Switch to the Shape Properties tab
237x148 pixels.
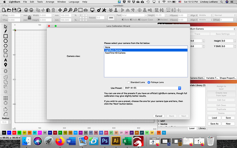pos(228,78)
